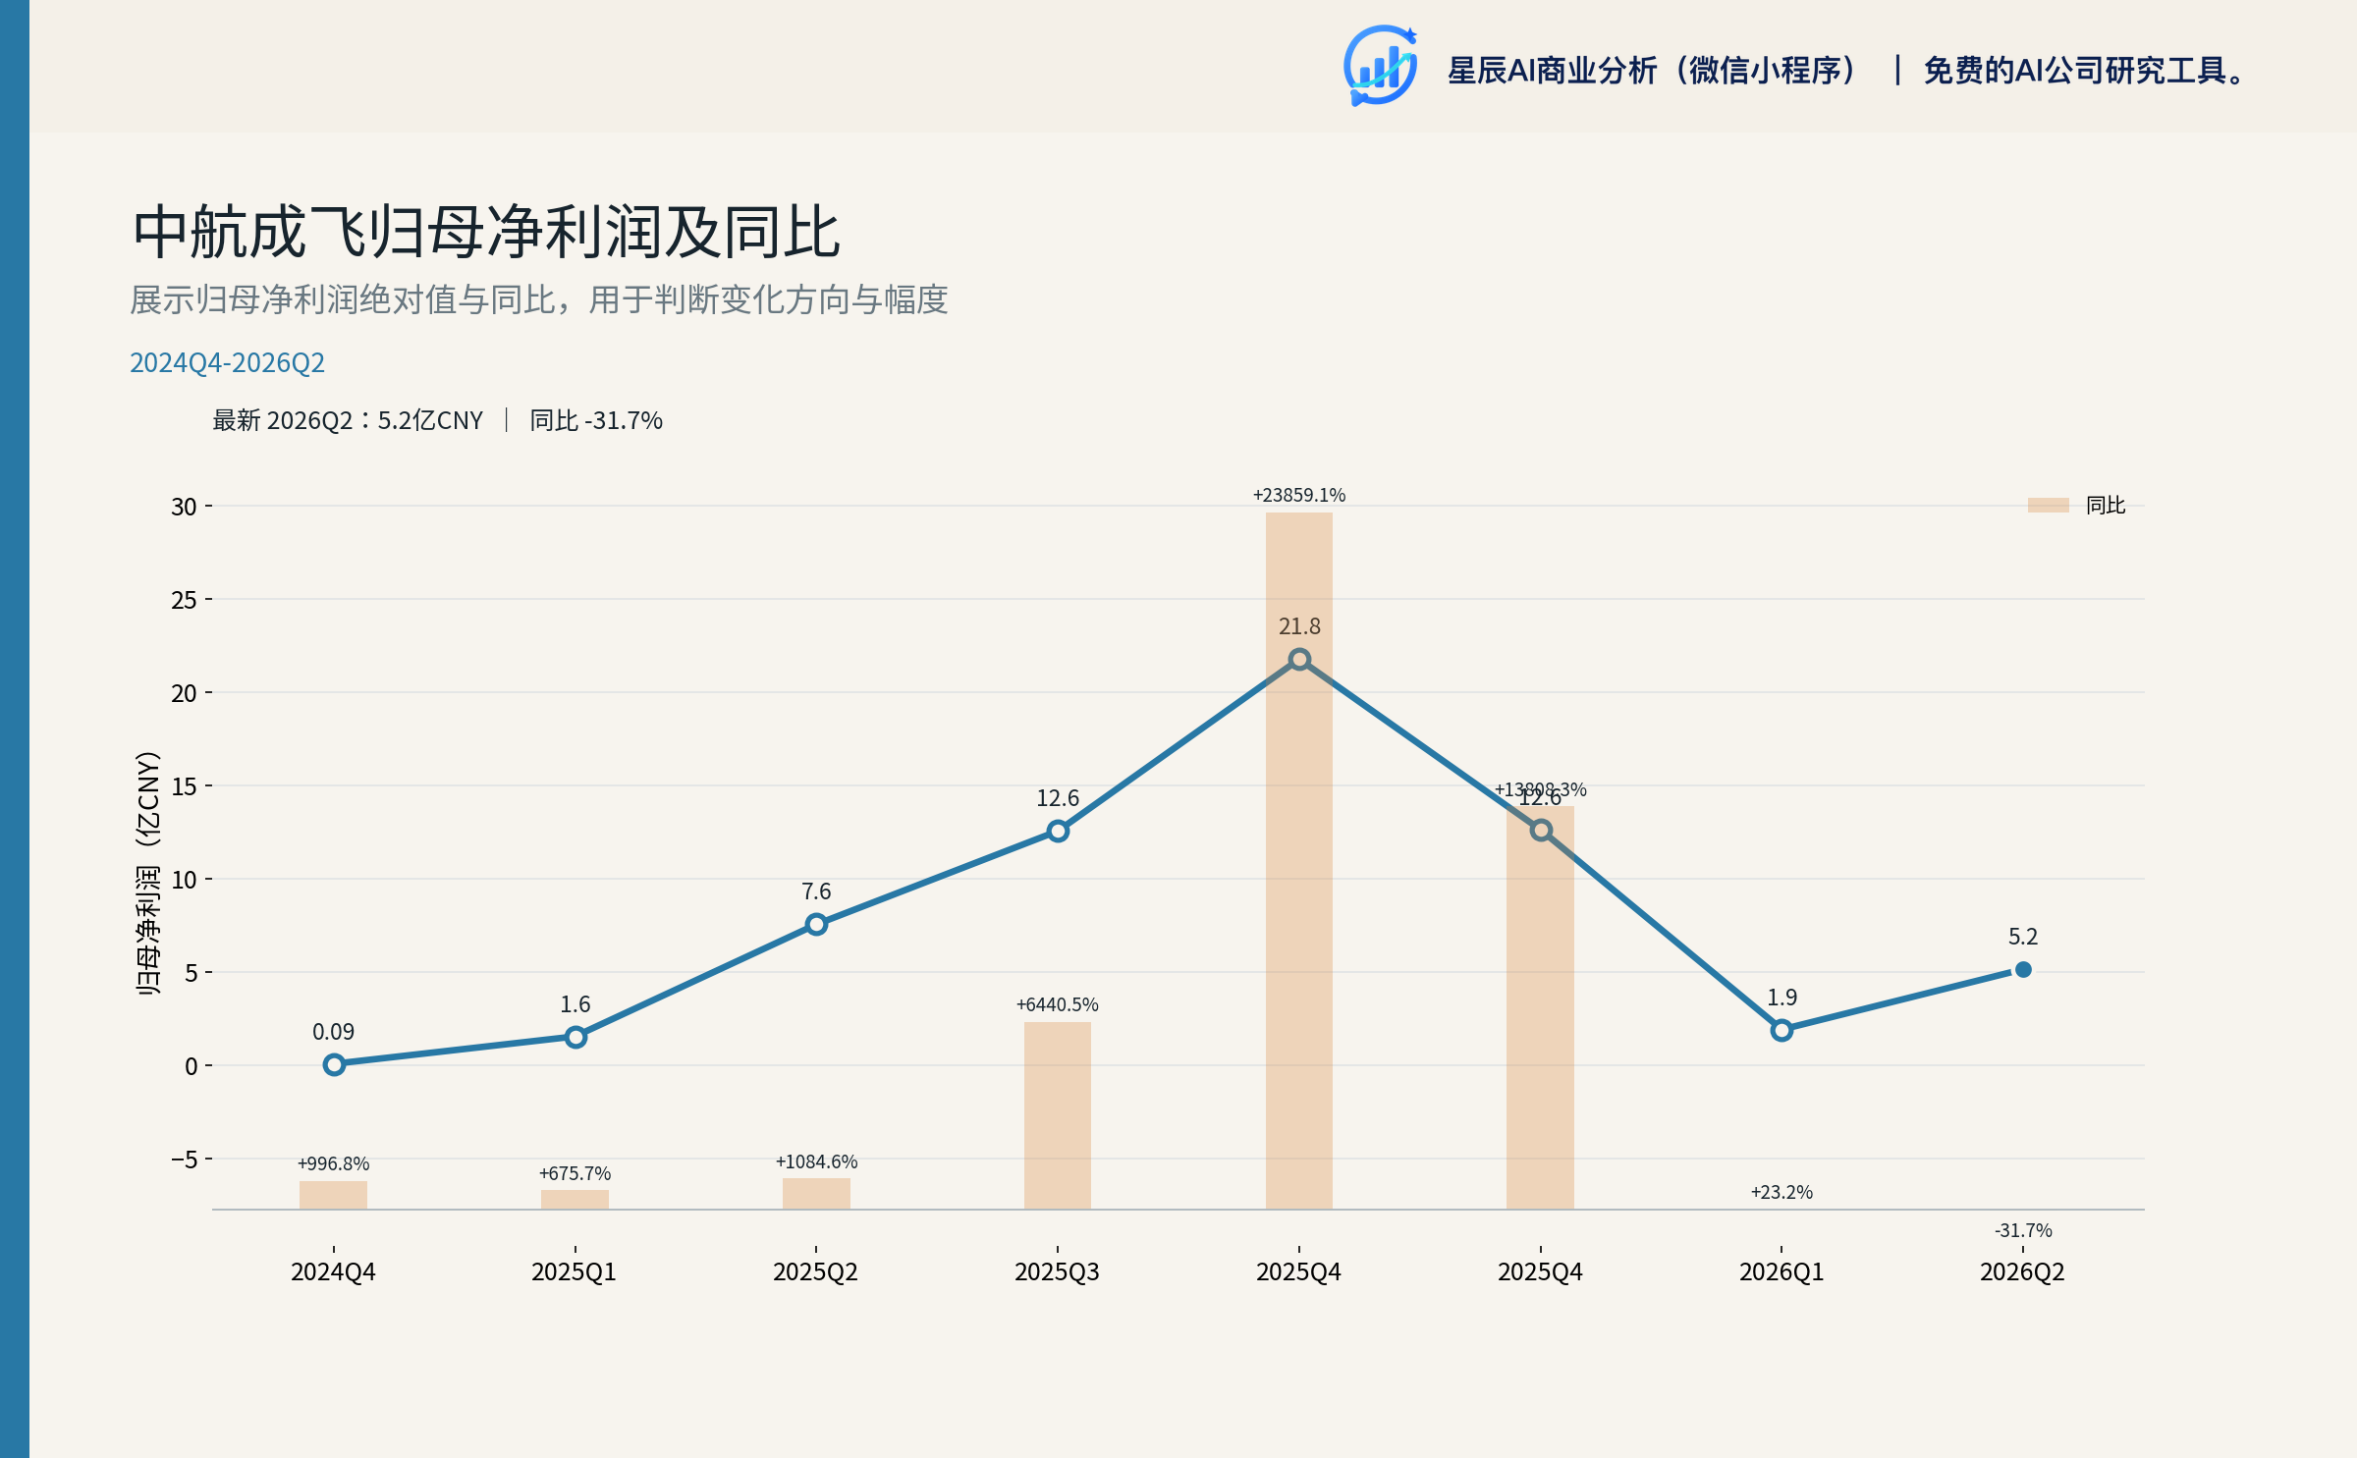Click the 免费的AI公司研究工具 tagline
This screenshot has height=1458, width=2357.
click(x=2085, y=71)
